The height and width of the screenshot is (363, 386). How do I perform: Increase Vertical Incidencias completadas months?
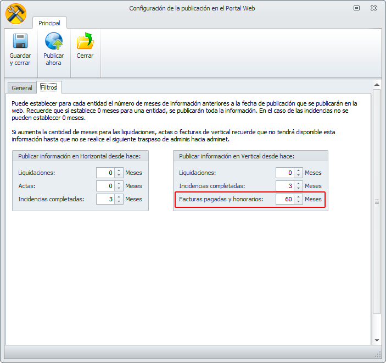click(298, 184)
